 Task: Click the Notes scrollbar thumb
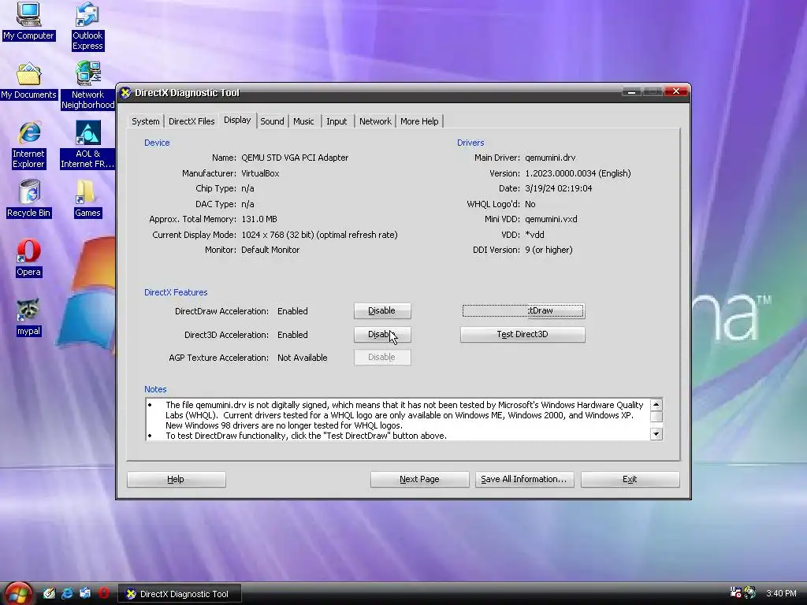[x=656, y=416]
